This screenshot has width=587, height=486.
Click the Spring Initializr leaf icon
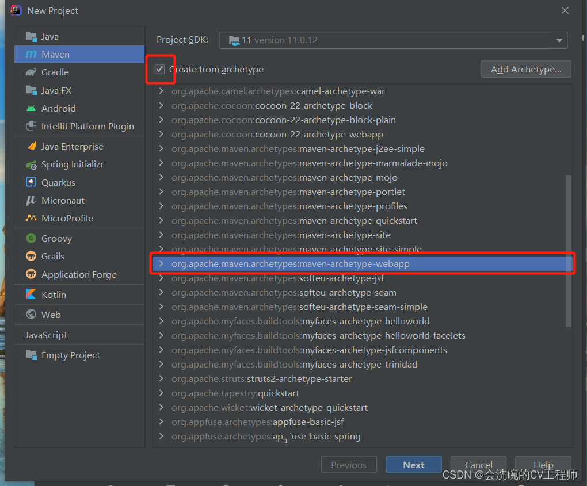click(x=31, y=164)
